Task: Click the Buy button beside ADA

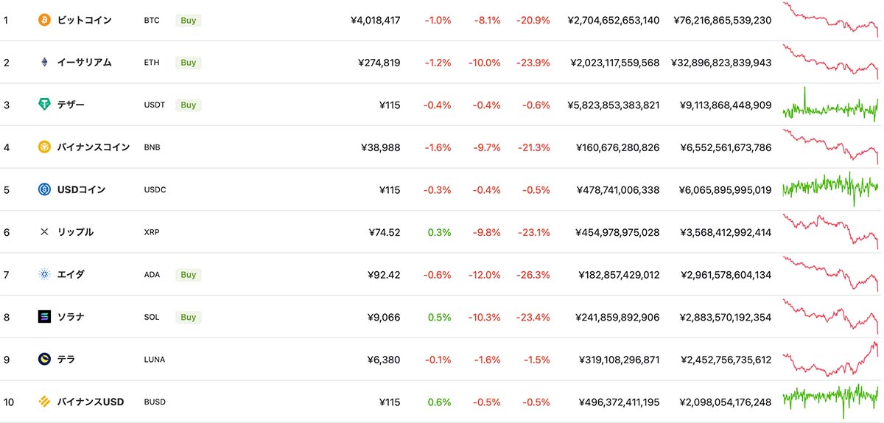Action: [189, 274]
